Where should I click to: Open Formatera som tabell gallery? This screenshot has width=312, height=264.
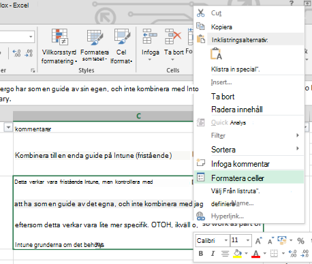[x=95, y=46]
